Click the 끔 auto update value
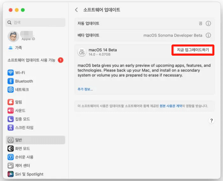Viewport: 223px width, 181px height. click(x=200, y=23)
